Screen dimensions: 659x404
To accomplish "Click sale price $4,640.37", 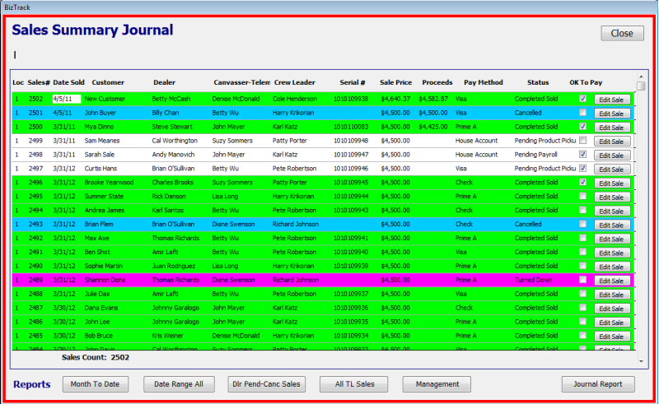I will pyautogui.click(x=395, y=99).
